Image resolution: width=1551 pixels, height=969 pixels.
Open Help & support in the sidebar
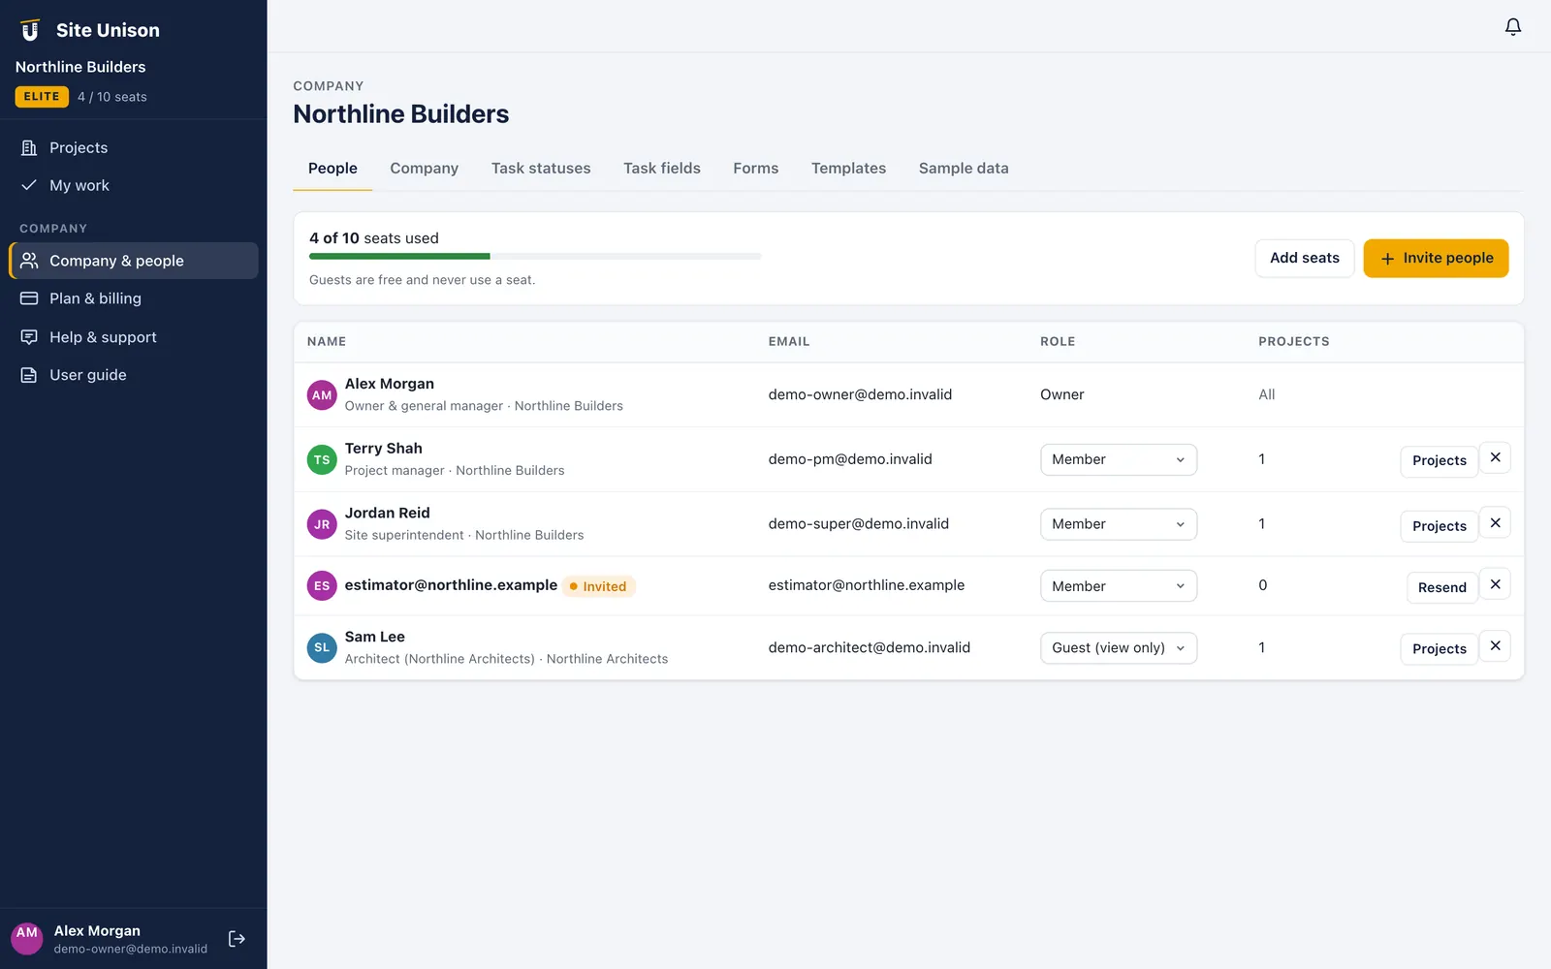(x=134, y=337)
